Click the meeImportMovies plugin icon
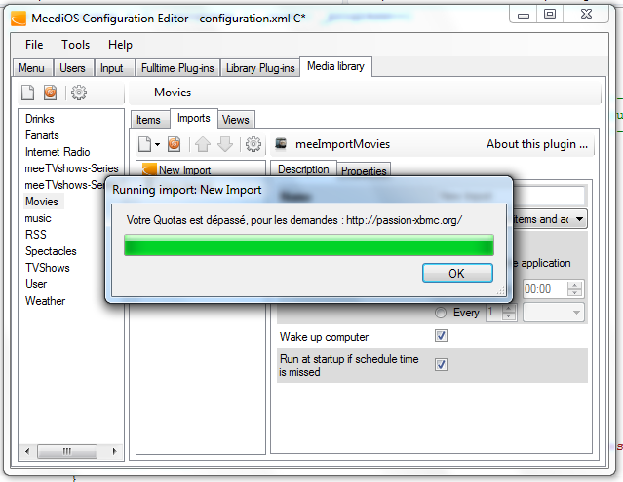 click(281, 143)
